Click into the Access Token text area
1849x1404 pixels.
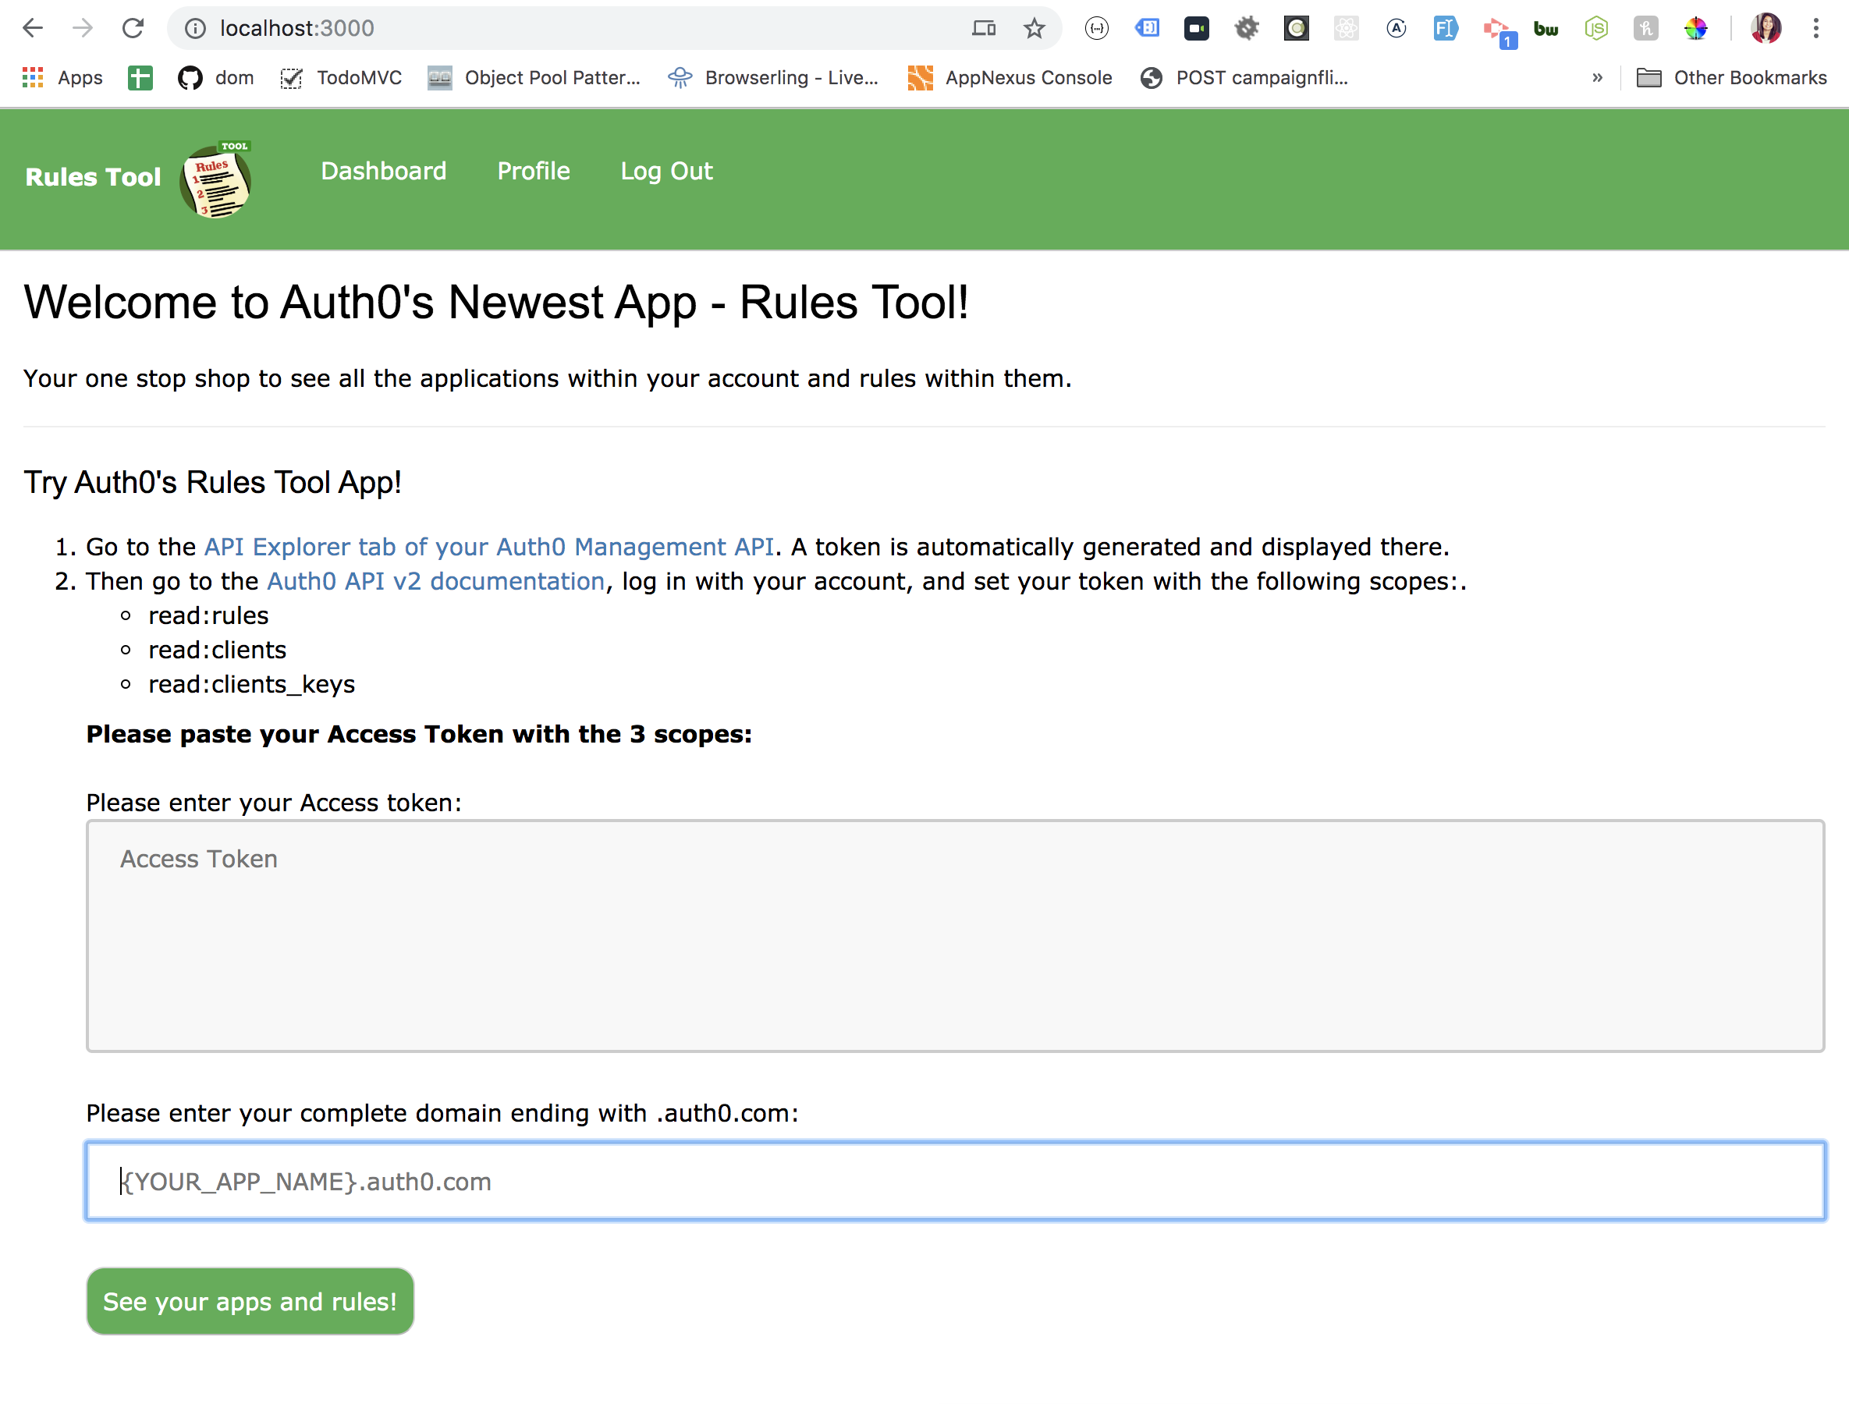[x=955, y=936]
